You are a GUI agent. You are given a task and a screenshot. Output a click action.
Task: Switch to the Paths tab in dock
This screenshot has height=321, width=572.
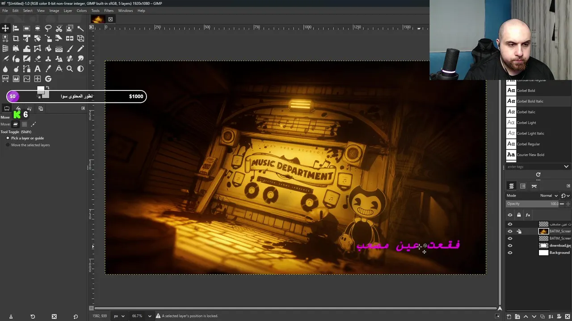pos(534,186)
